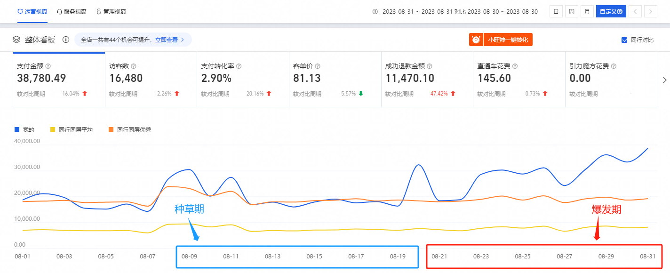Expand more metric cards with right chevron
The width and height of the screenshot is (670, 273).
664,80
